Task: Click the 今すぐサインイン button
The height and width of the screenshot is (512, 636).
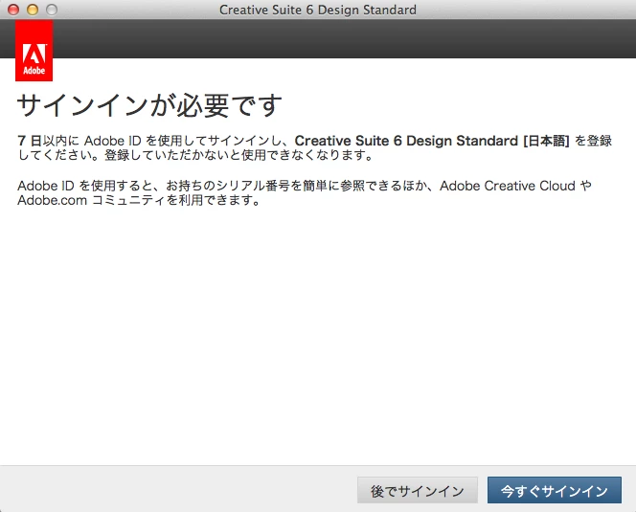Action: [554, 490]
